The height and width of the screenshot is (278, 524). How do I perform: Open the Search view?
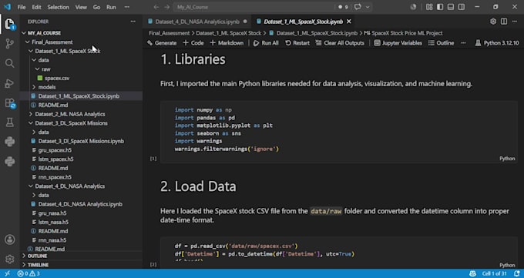(10, 63)
